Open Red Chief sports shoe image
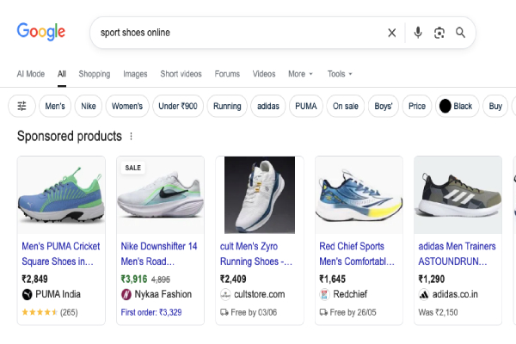The height and width of the screenshot is (344, 516). (359, 195)
